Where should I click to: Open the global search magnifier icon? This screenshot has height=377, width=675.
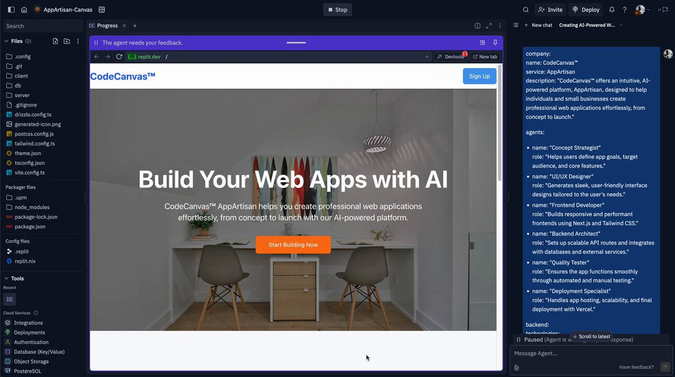(x=525, y=10)
